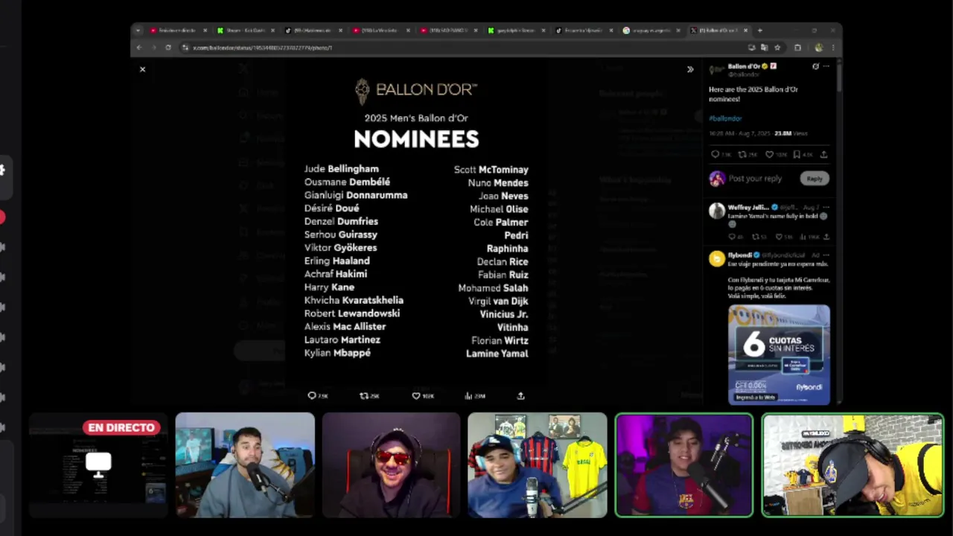
Task: Select the webcam of man in yellow jersey
Action: click(x=853, y=465)
